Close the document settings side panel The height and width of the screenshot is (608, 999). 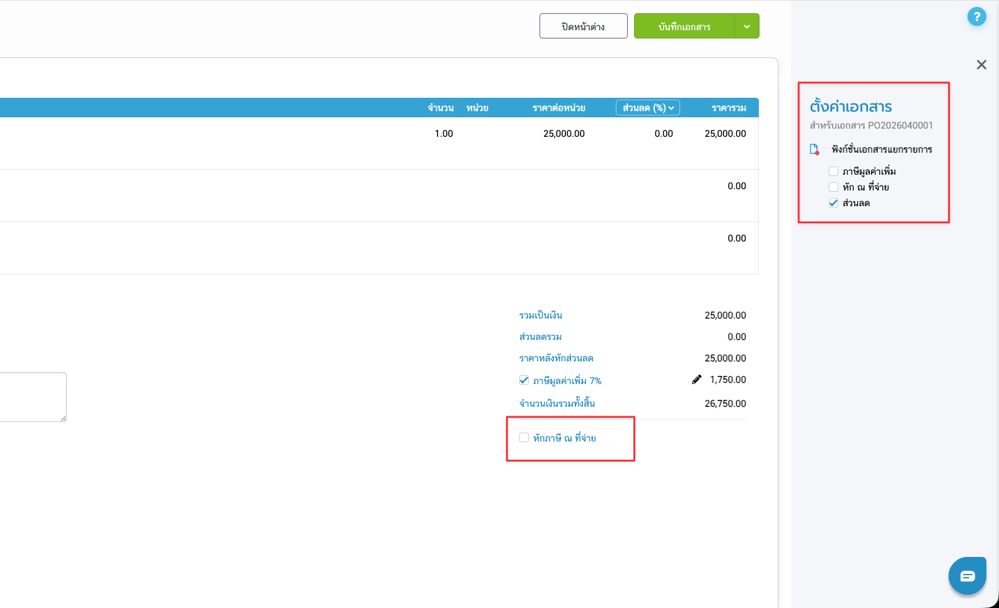point(981,64)
